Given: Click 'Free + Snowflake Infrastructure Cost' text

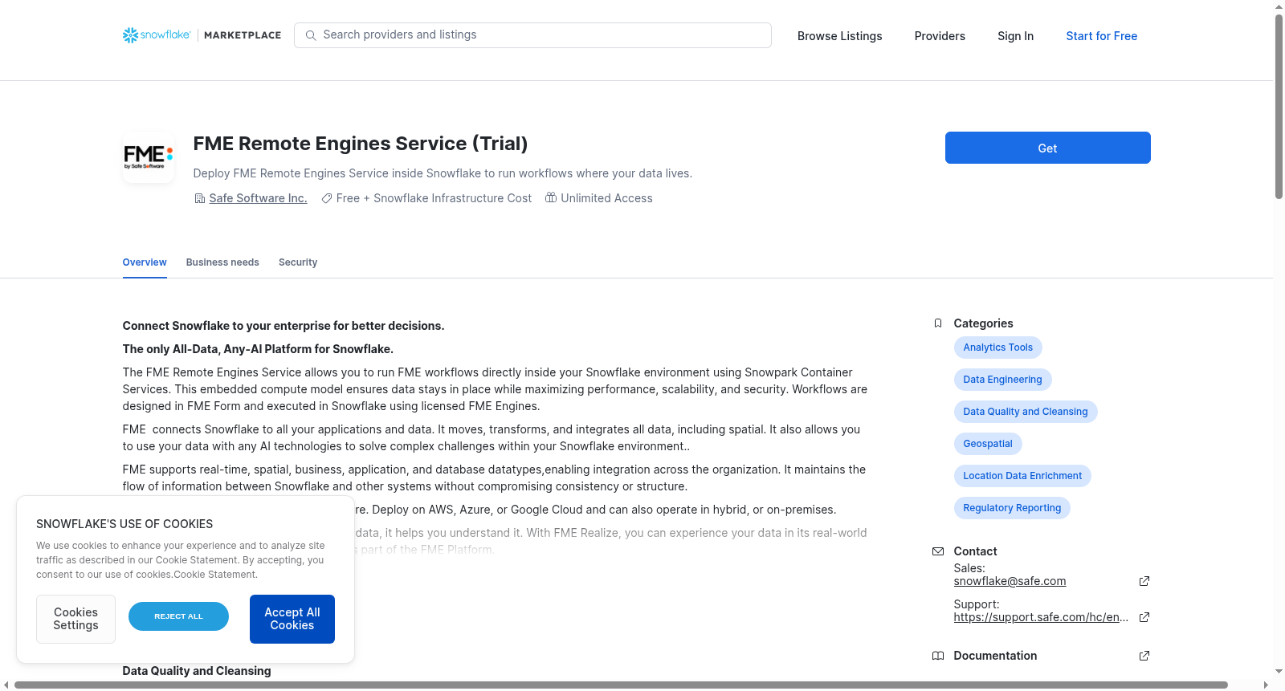Looking at the screenshot, I should [434, 198].
